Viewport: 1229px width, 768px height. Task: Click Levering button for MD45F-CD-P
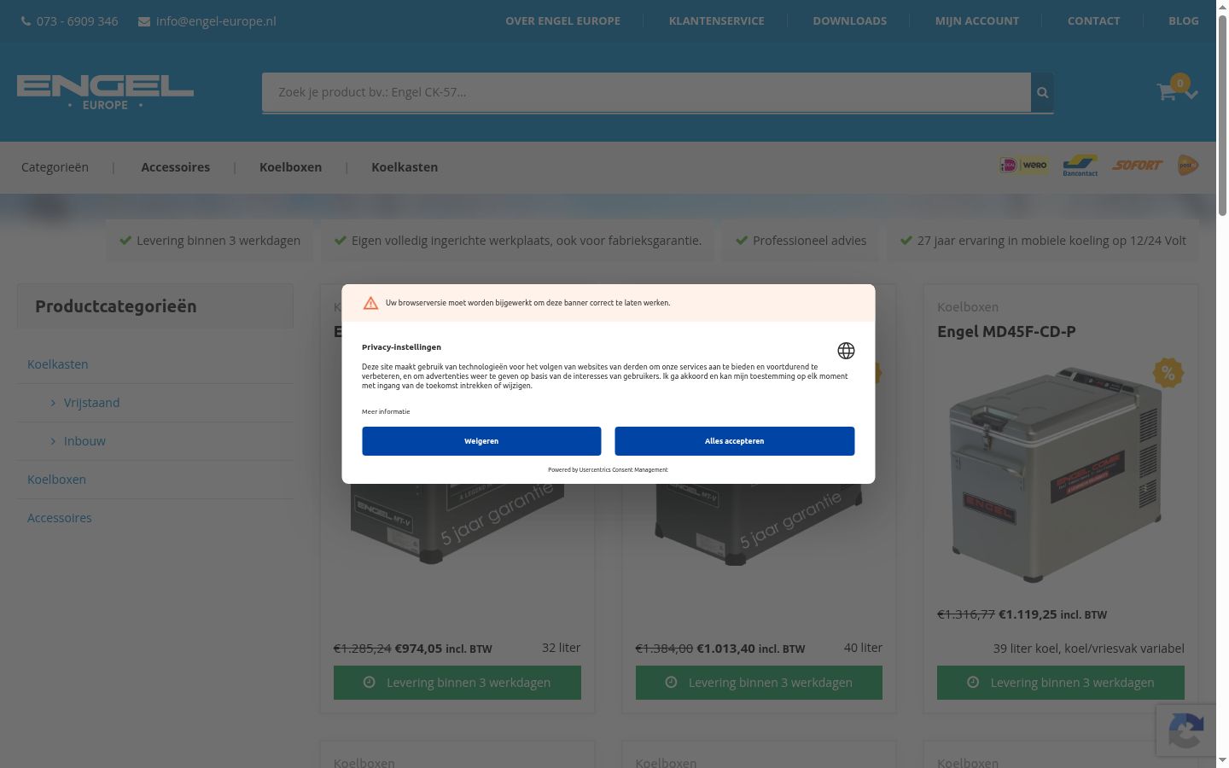tap(1061, 683)
